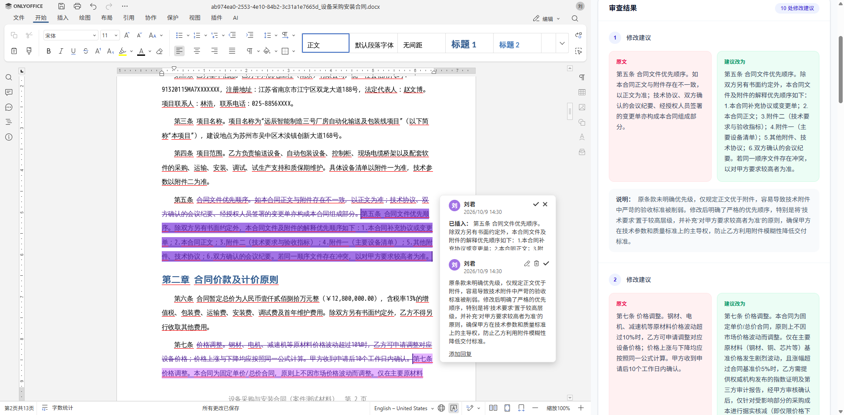844x415 pixels.
Task: Copy style with paint format icon
Action: (29, 51)
